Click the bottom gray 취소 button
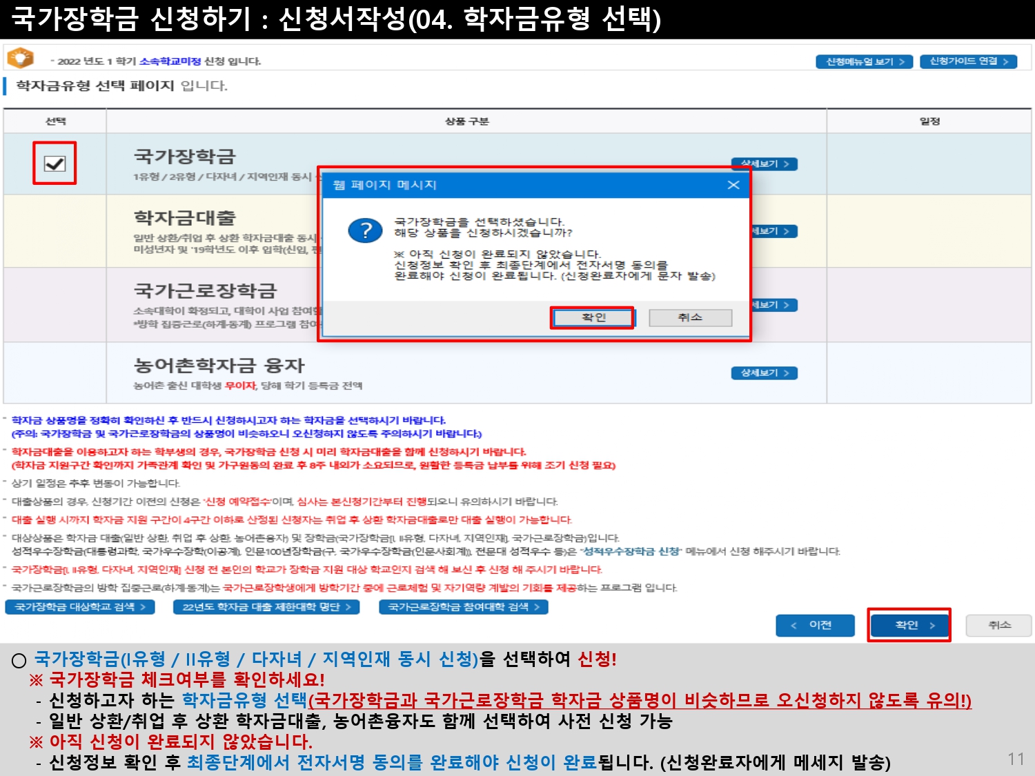Image resolution: width=1035 pixels, height=776 pixels. [x=999, y=625]
